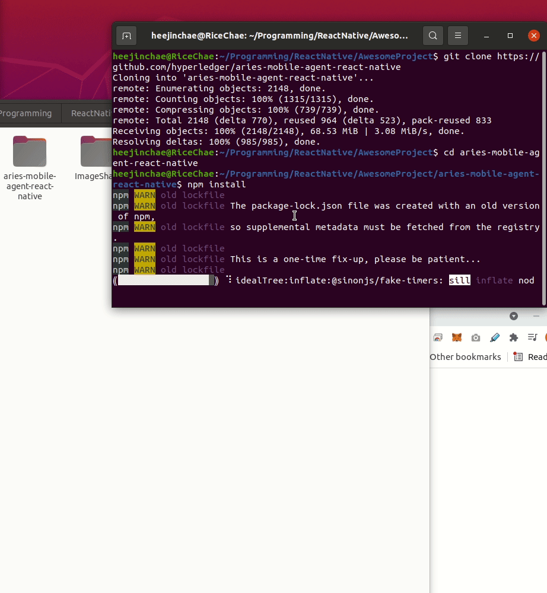Minimize the terminal window

point(486,36)
